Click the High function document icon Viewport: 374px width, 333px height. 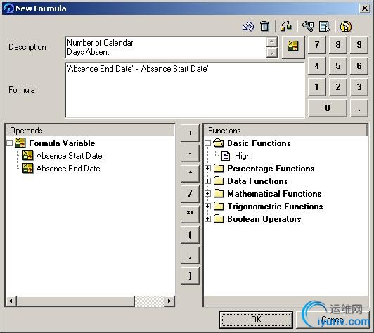pyautogui.click(x=226, y=156)
